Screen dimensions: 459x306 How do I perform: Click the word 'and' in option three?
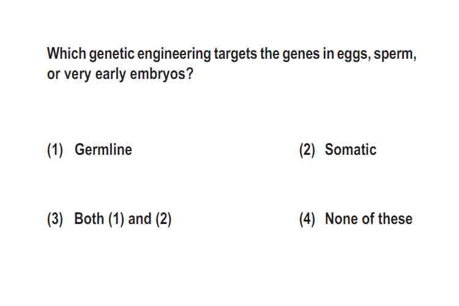(140, 218)
